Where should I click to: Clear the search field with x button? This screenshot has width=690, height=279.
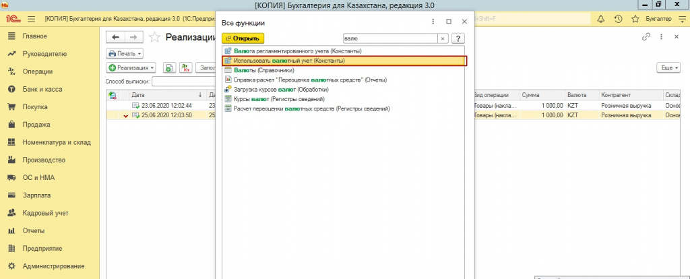pos(443,38)
